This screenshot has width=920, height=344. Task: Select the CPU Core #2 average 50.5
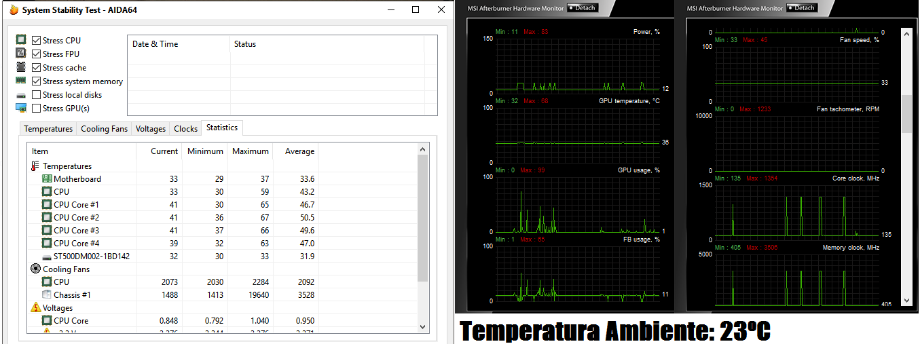point(306,218)
